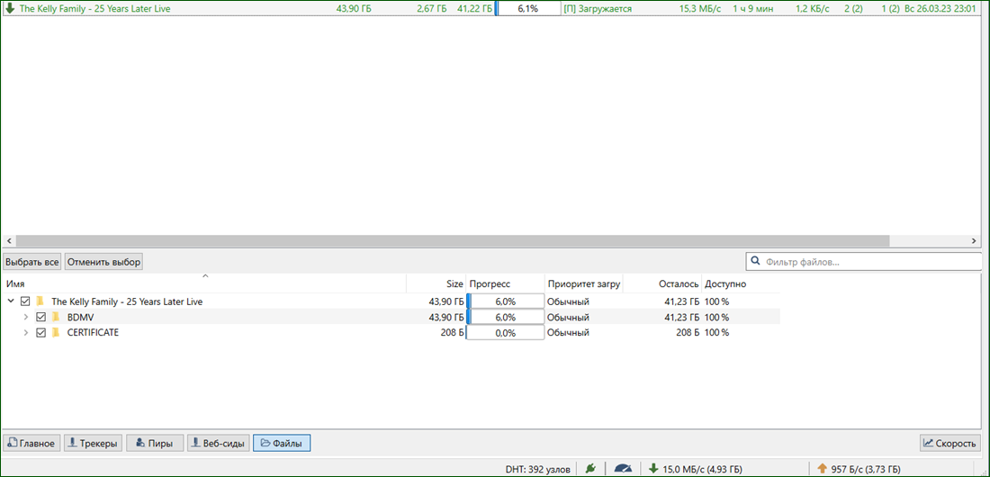Click the 15,3 МБ/с download speed of torrent
The width and height of the screenshot is (990, 477).
[x=701, y=9]
